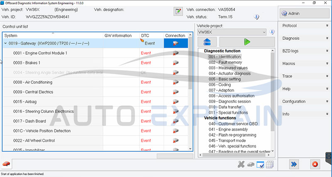
Task: Select 007 - Adaption function
Action: [221, 90]
